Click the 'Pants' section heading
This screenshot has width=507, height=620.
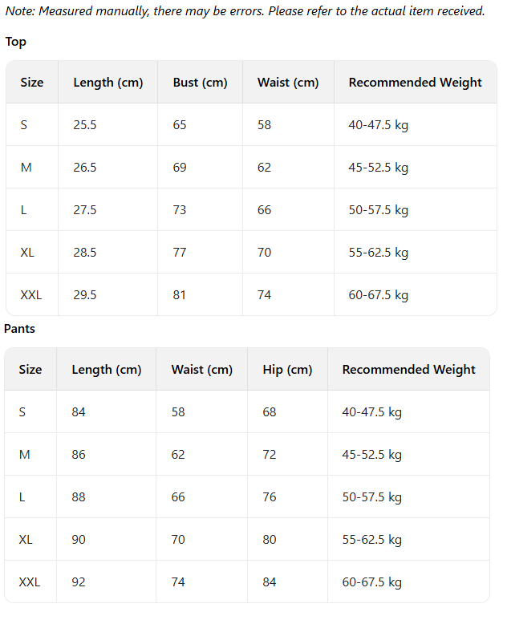click(x=20, y=329)
